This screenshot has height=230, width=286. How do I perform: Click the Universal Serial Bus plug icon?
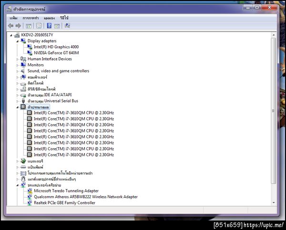[23, 101]
